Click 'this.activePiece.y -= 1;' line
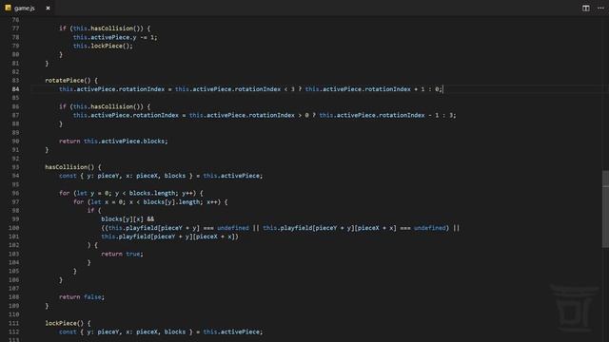Screen dimensions: 609x342 pyautogui.click(x=115, y=37)
